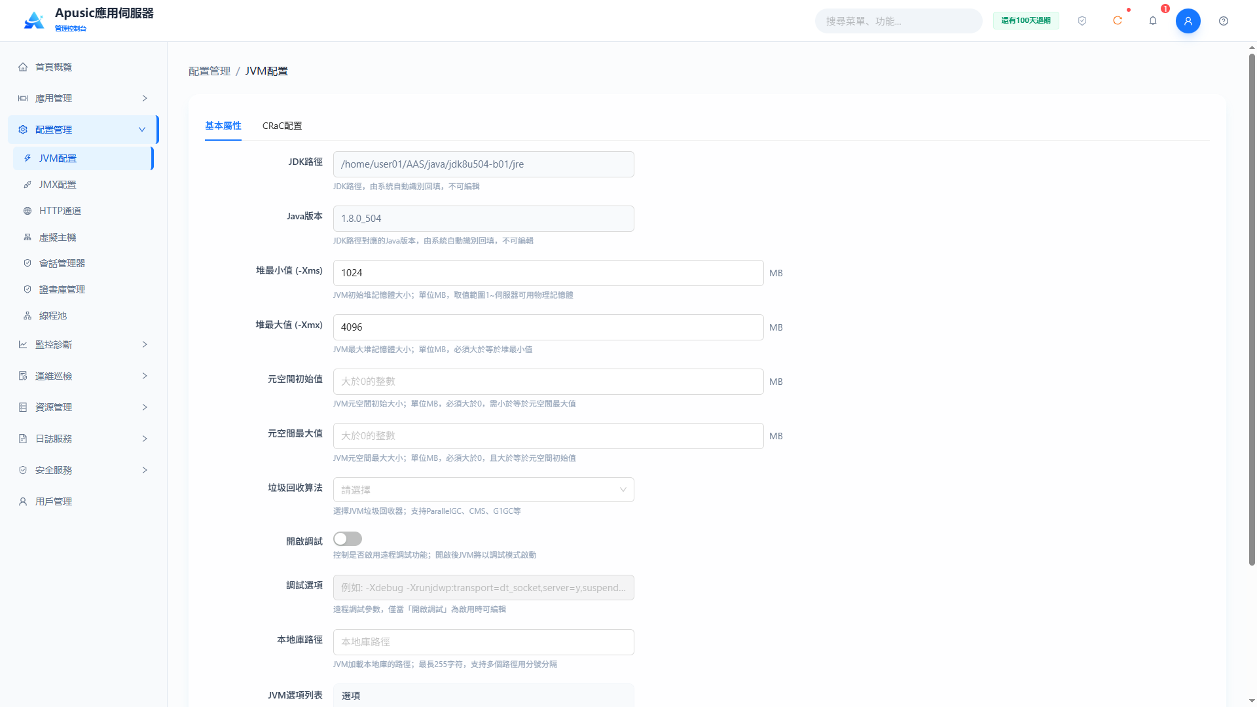Click the page vertical scrollbar
Viewport: 1257px width, 707px height.
[x=1252, y=309]
